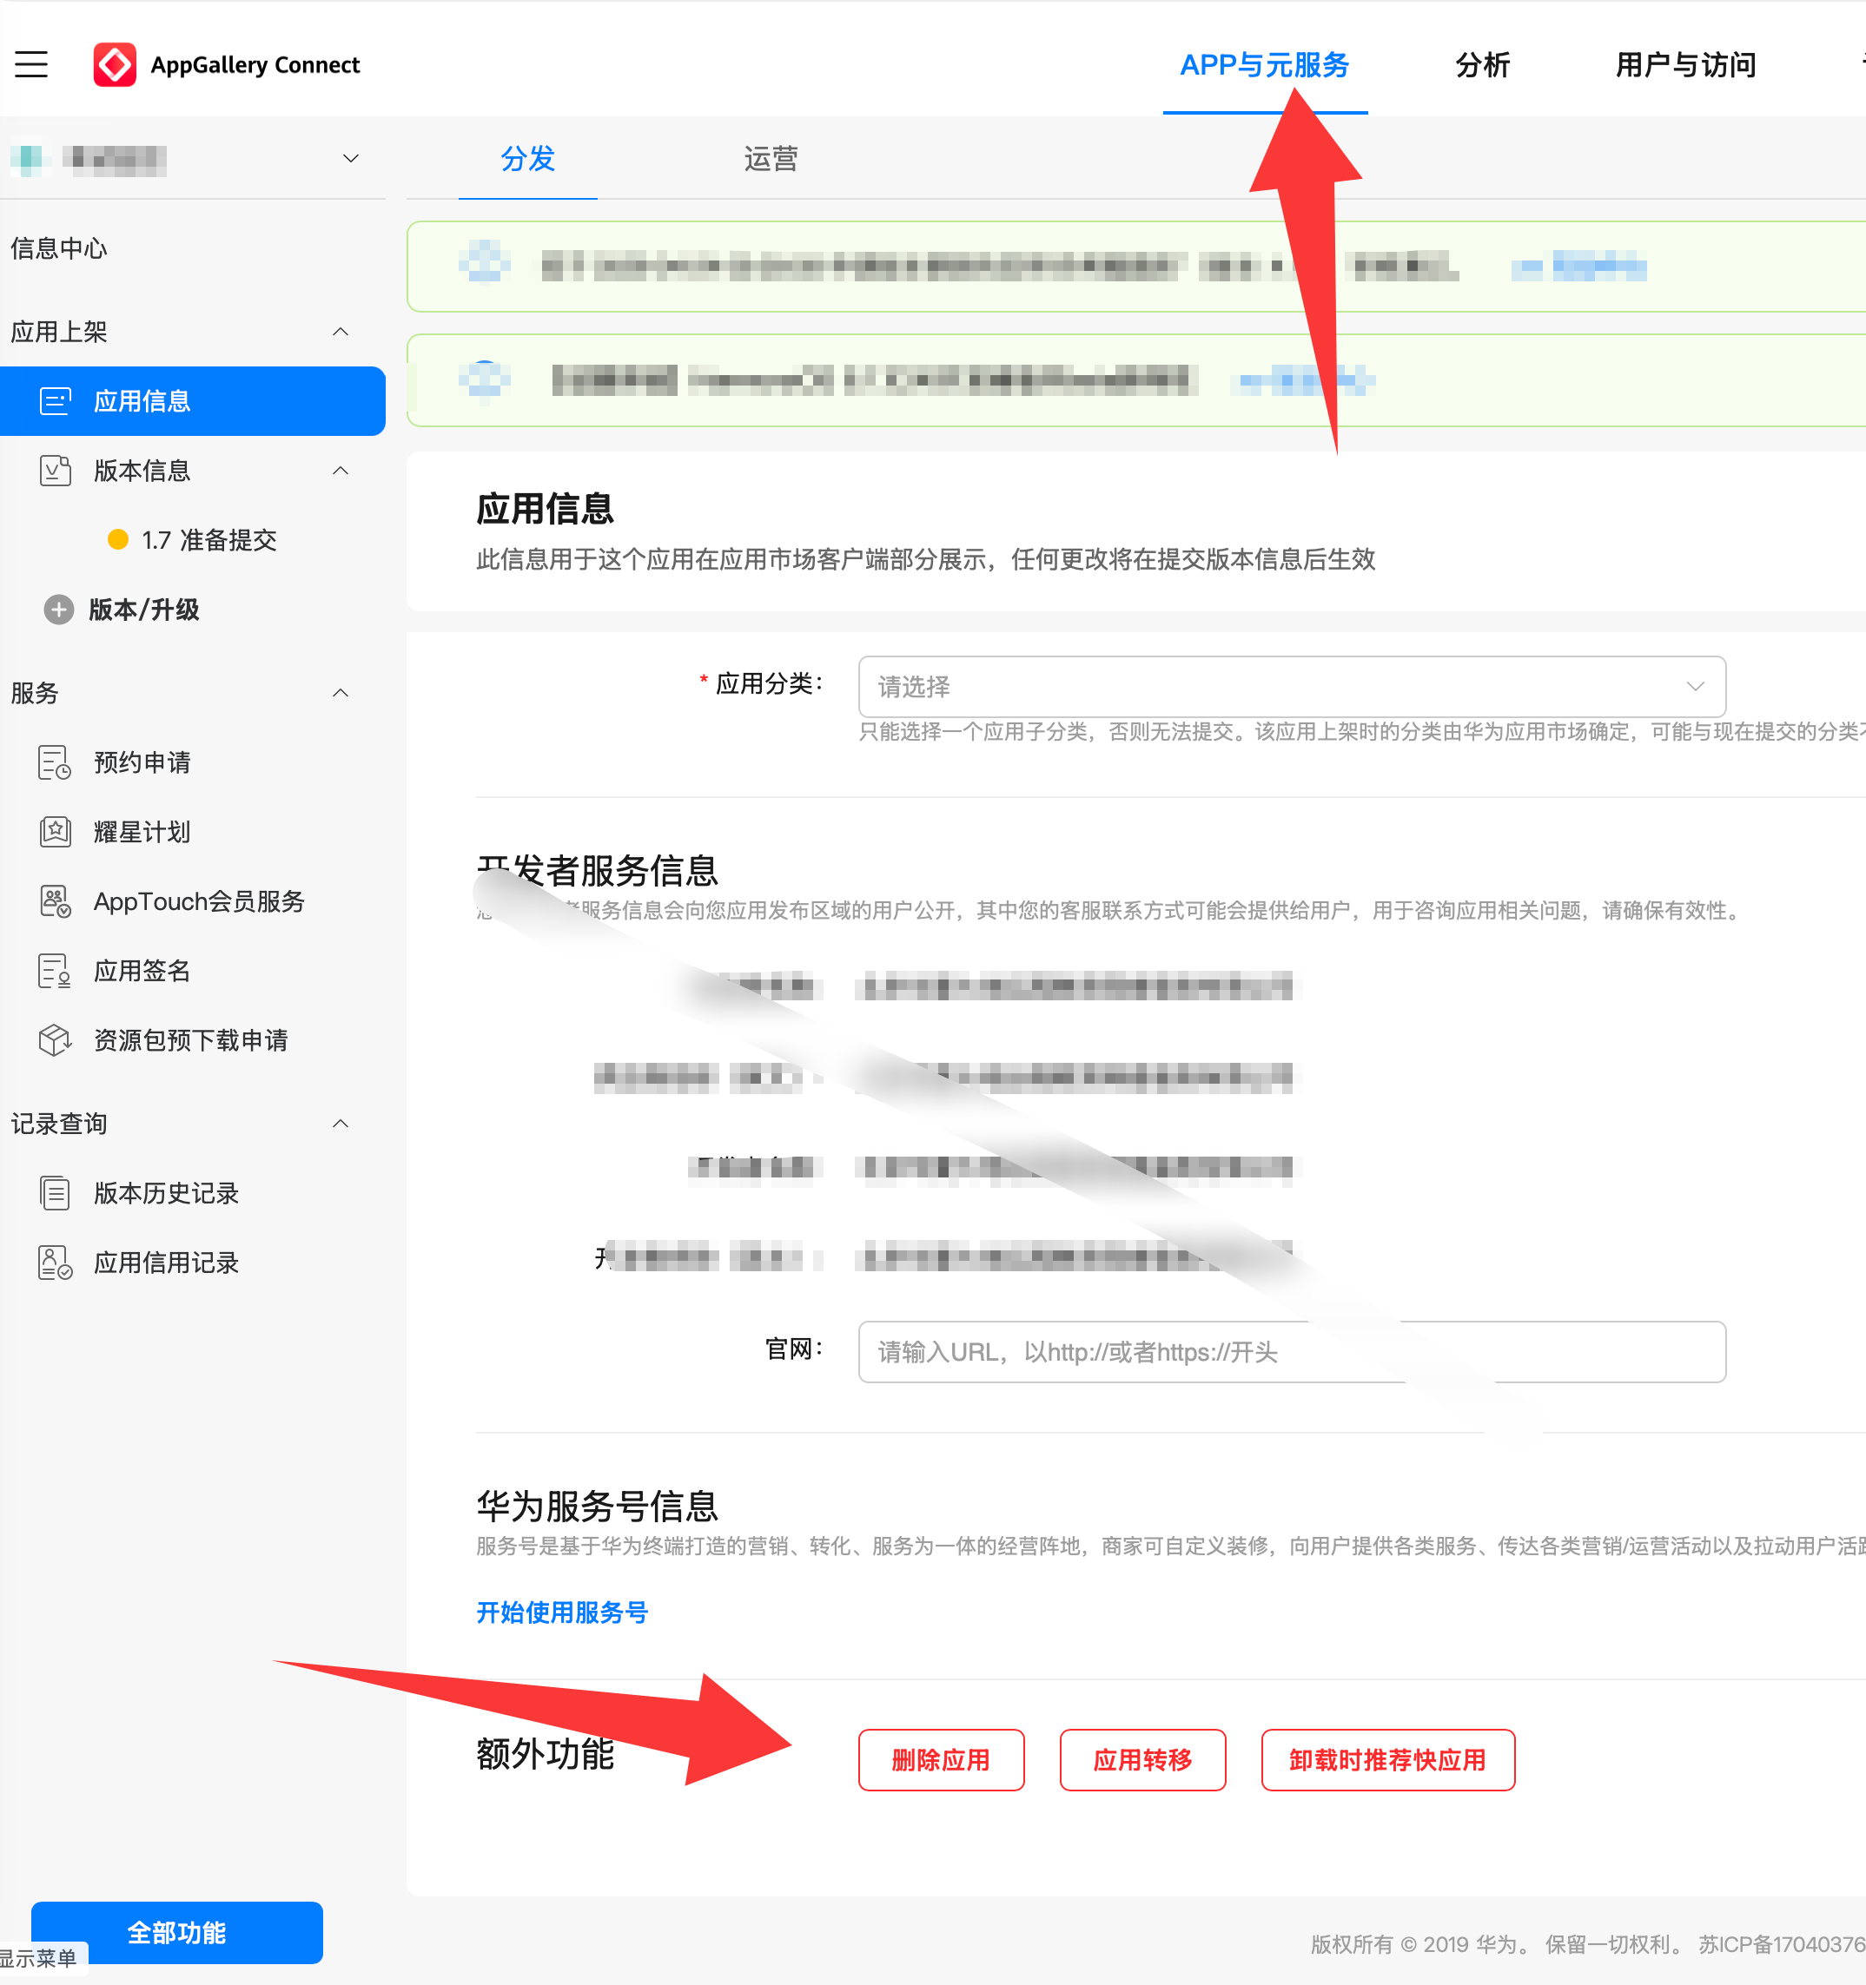Click the 版本信息 sidebar icon
The width and height of the screenshot is (1866, 1985).
pyautogui.click(x=56, y=471)
